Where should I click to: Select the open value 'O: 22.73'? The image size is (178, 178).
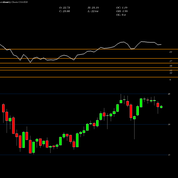(64, 8)
